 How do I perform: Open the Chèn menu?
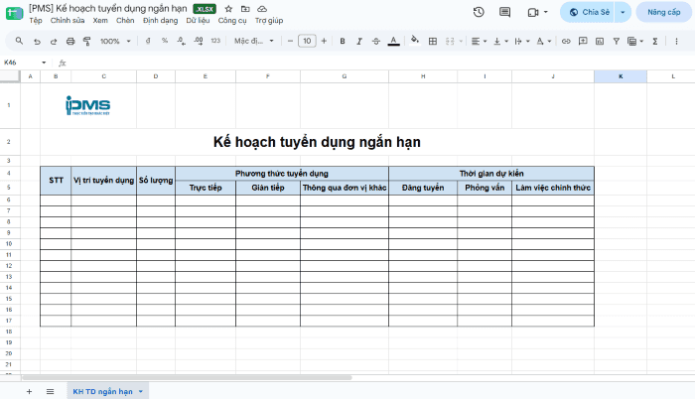pos(125,21)
